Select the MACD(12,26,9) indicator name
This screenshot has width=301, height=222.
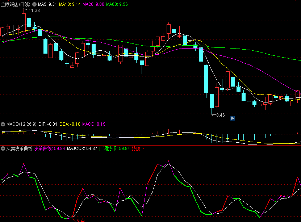click(21, 124)
